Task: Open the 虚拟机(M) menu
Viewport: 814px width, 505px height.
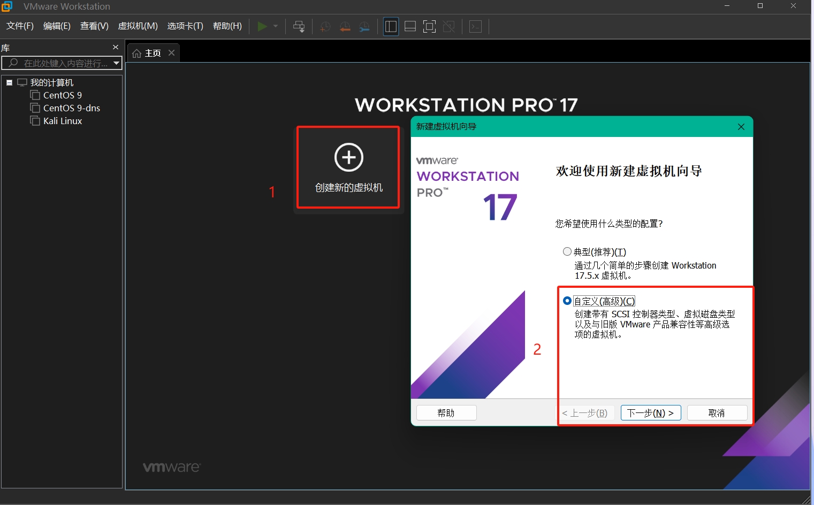Action: coord(138,26)
